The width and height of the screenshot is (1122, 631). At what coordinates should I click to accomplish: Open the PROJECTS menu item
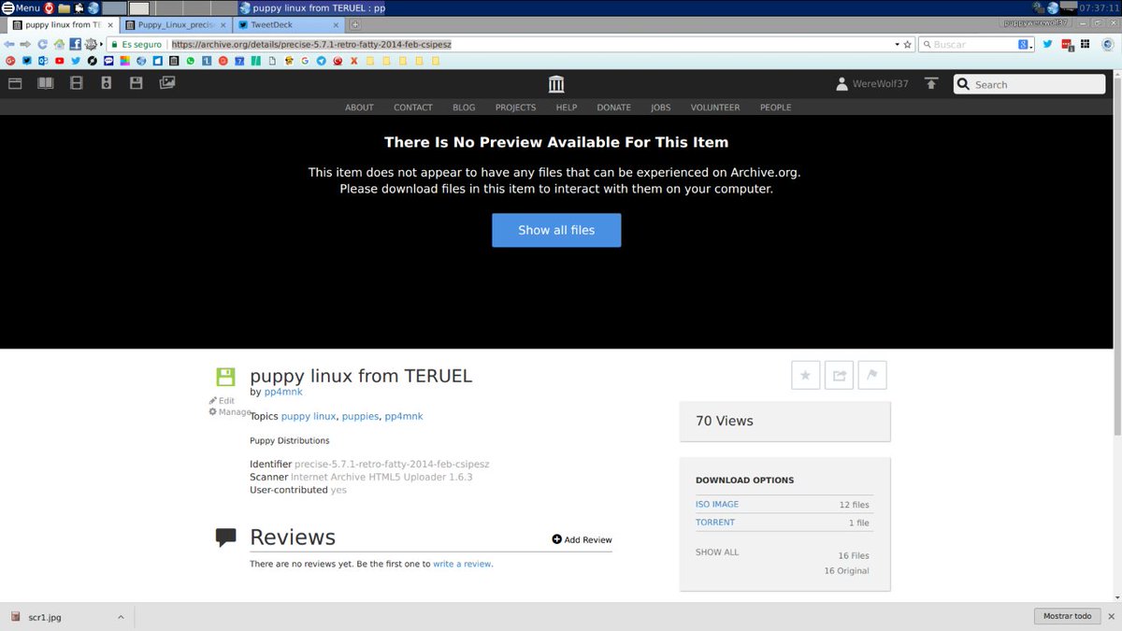click(x=515, y=108)
